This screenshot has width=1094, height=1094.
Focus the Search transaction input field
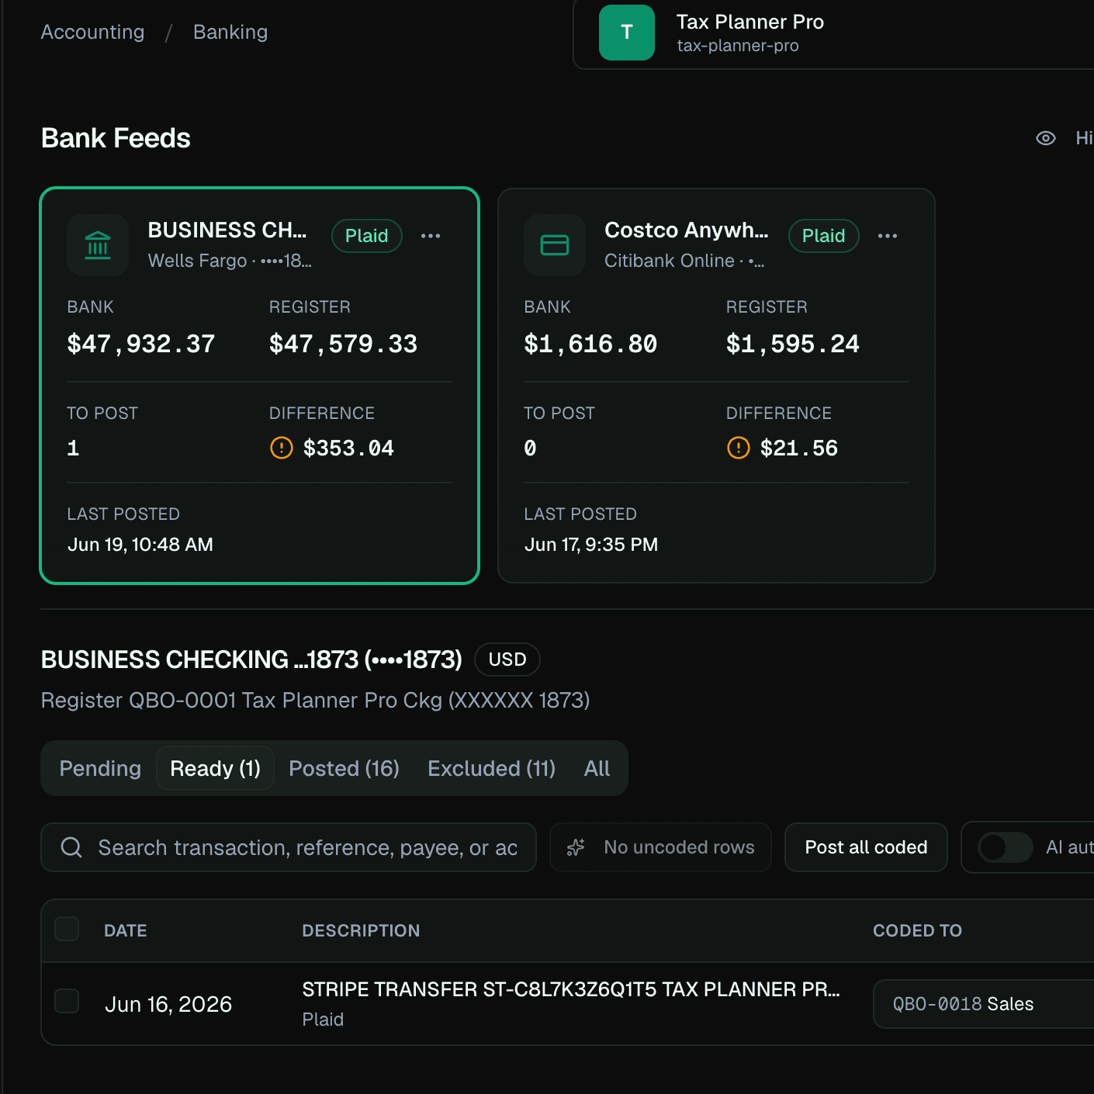pyautogui.click(x=289, y=847)
